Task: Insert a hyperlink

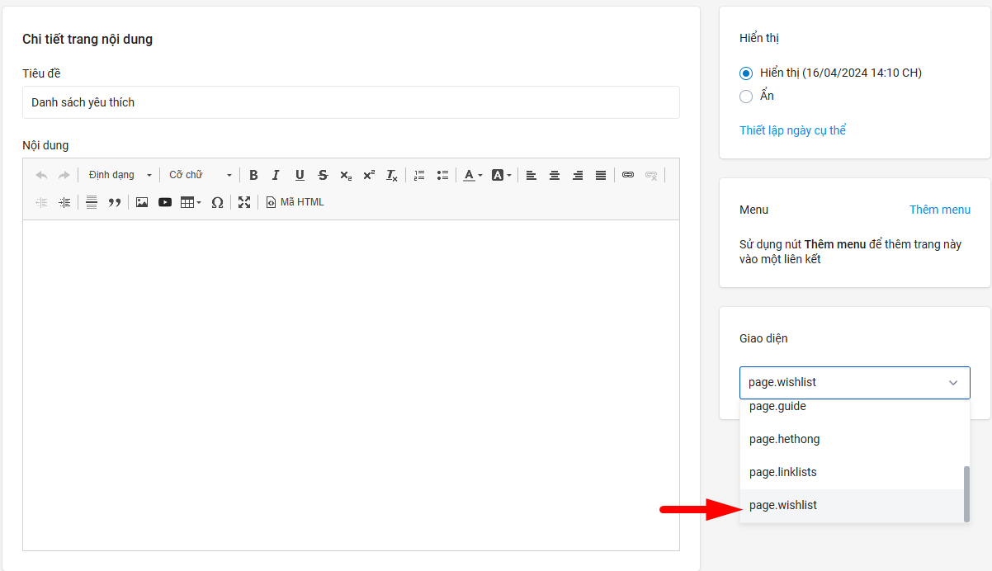Action: (x=628, y=175)
